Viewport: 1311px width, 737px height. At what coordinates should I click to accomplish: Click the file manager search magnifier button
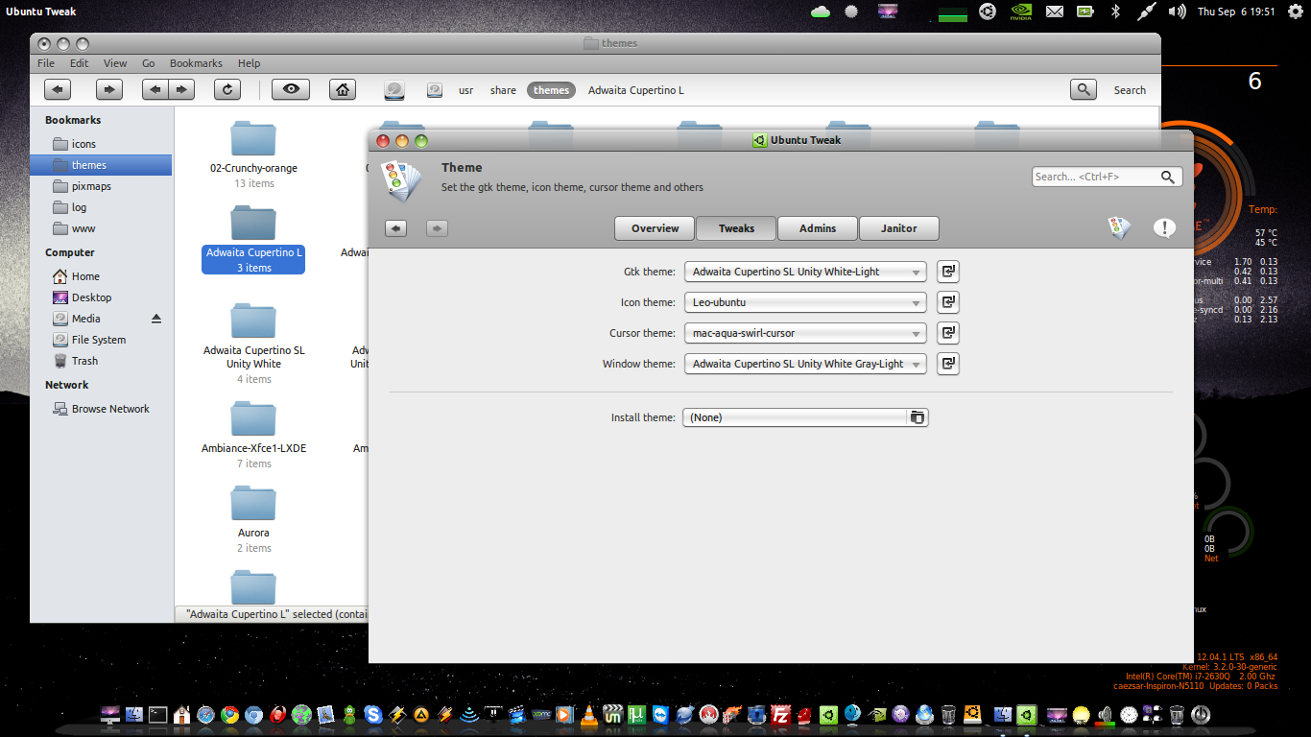tap(1084, 90)
